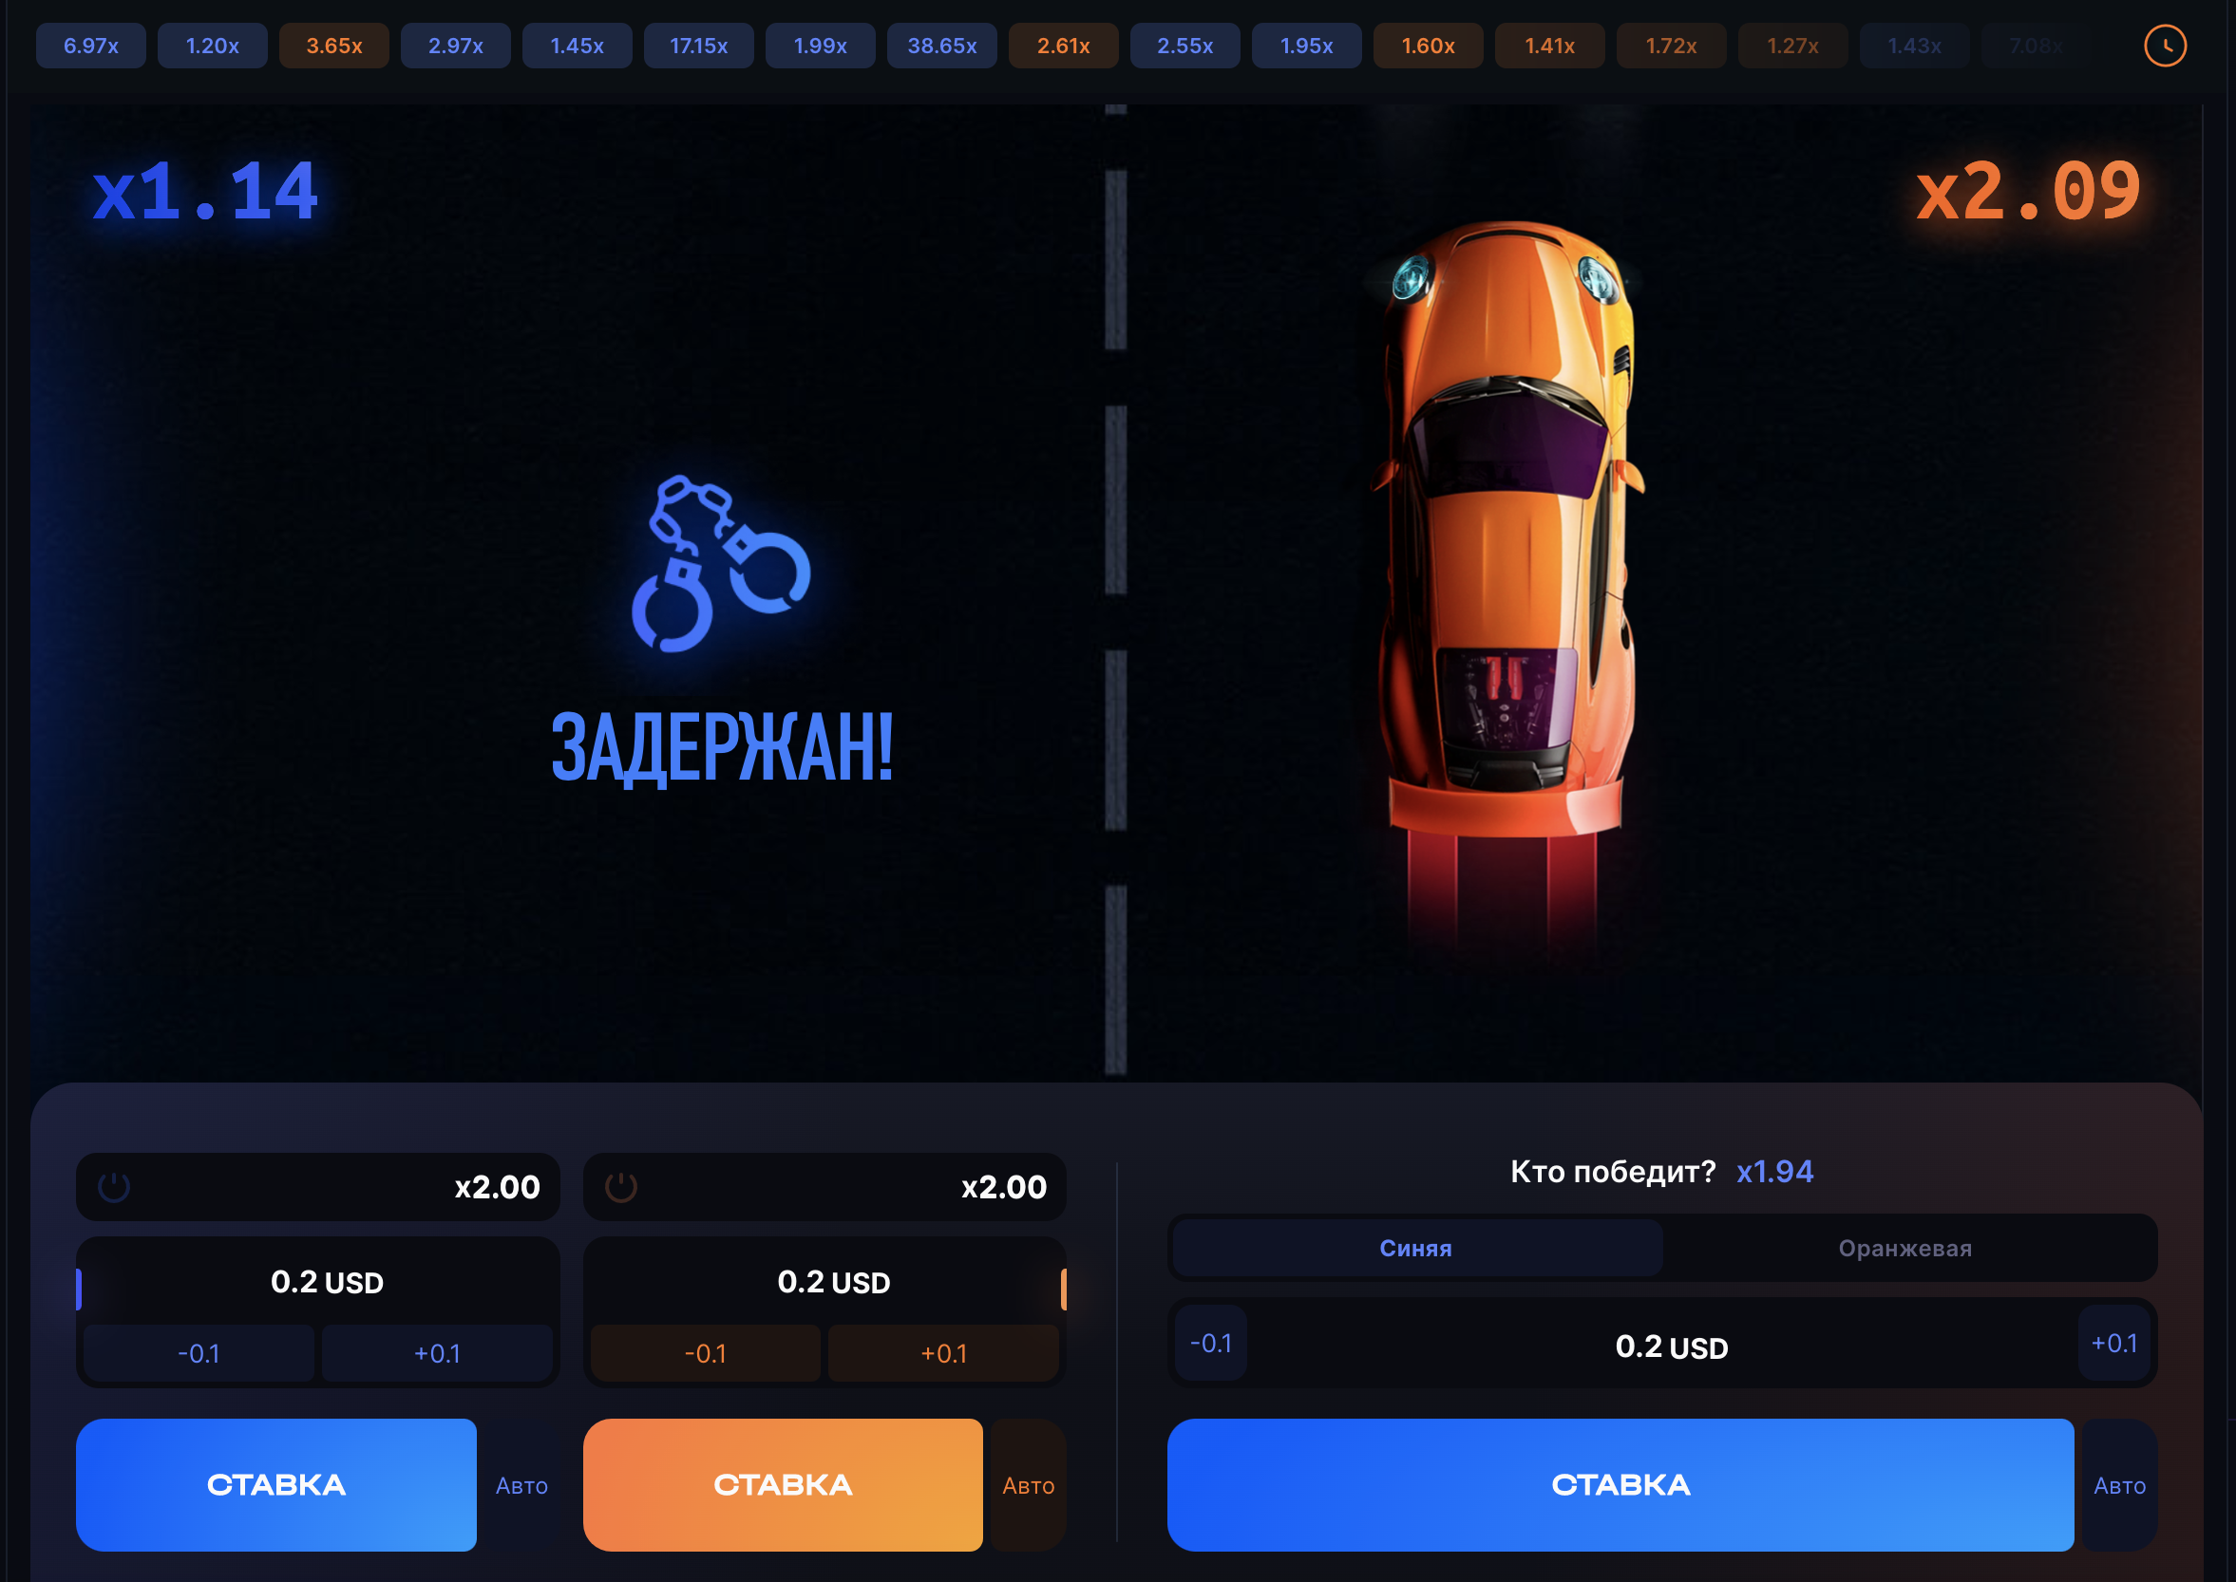Decrease blue bet by -0.1
This screenshot has height=1582, width=2236.
(x=199, y=1353)
